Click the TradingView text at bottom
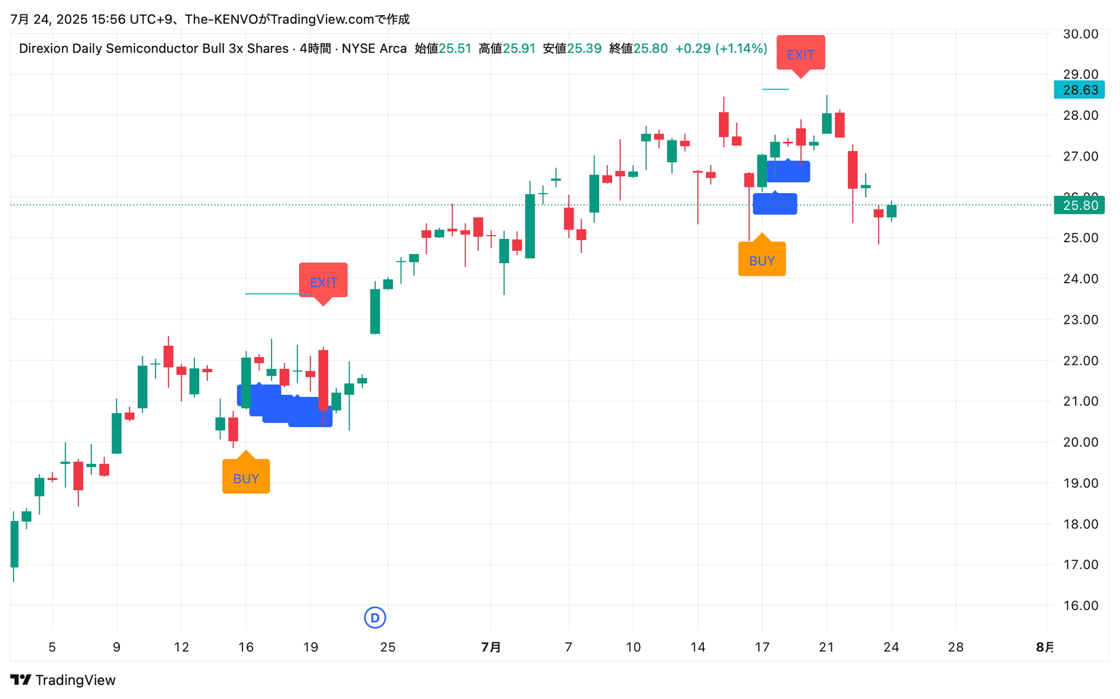 pos(75,680)
